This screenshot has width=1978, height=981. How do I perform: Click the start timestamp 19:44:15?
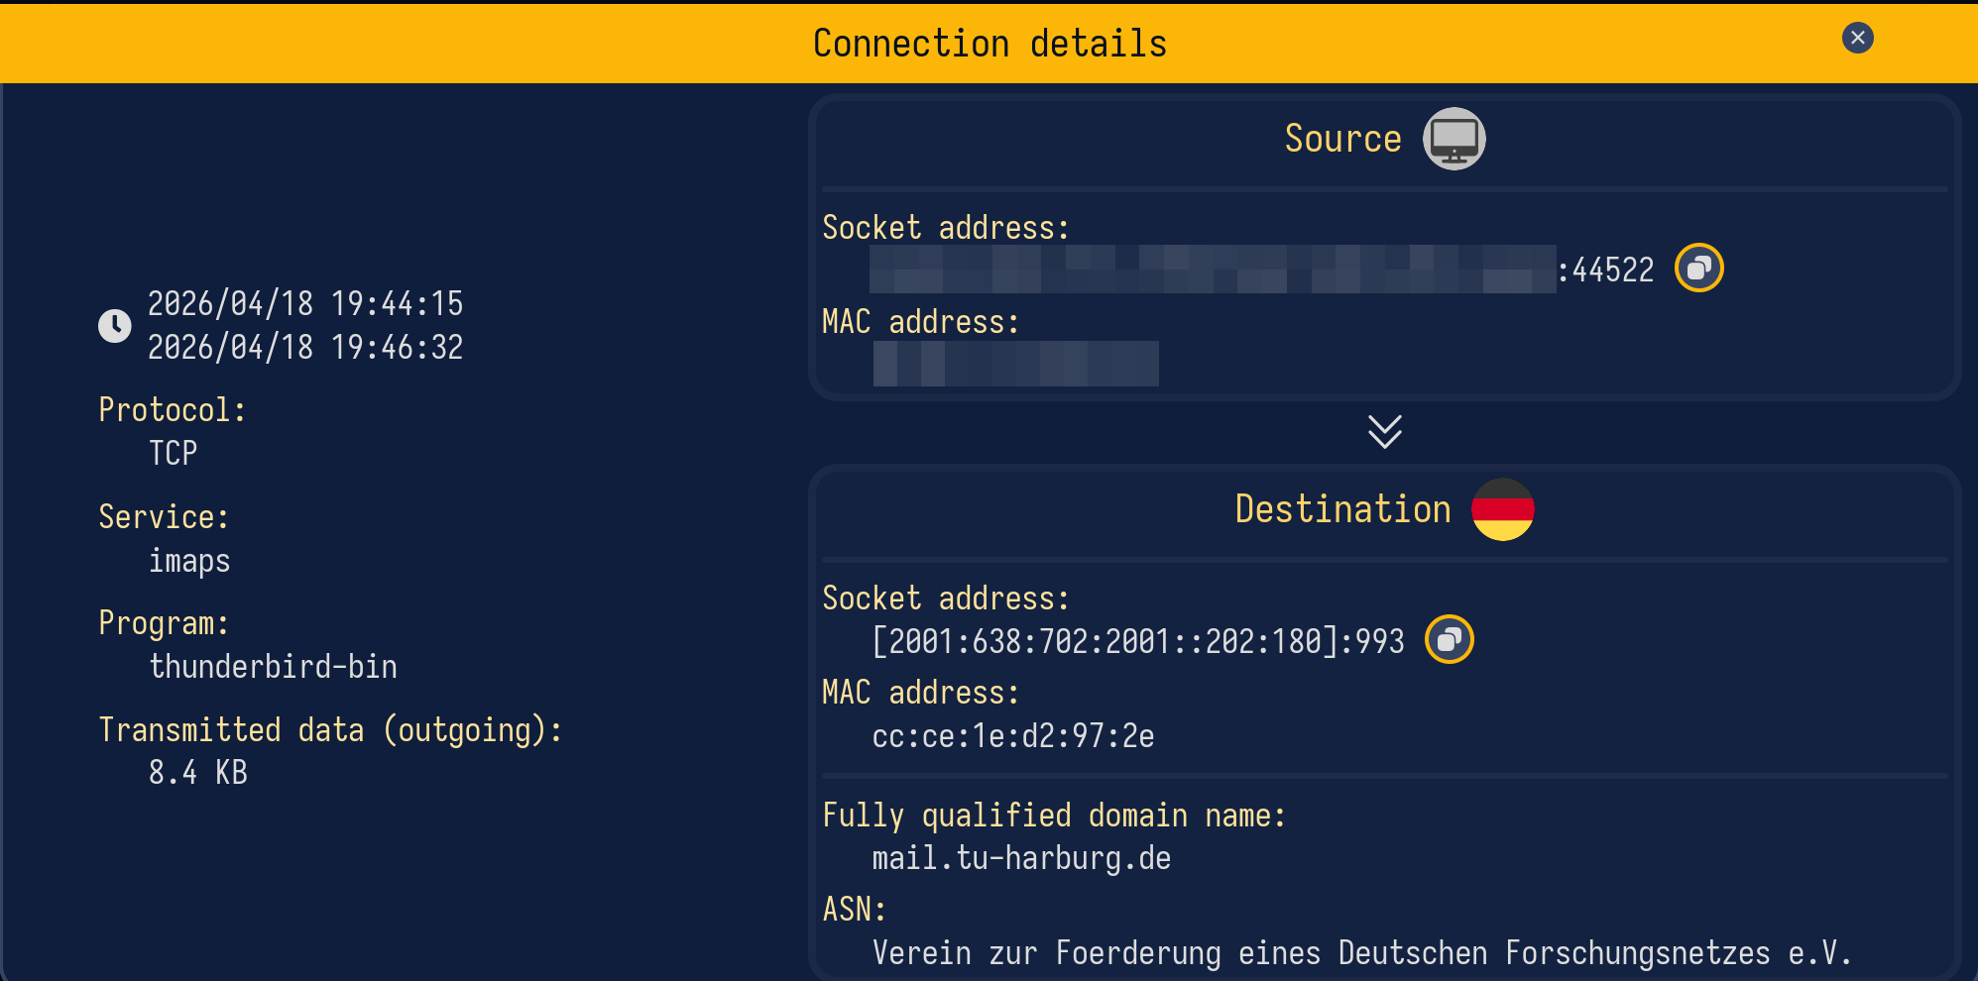coord(305,303)
